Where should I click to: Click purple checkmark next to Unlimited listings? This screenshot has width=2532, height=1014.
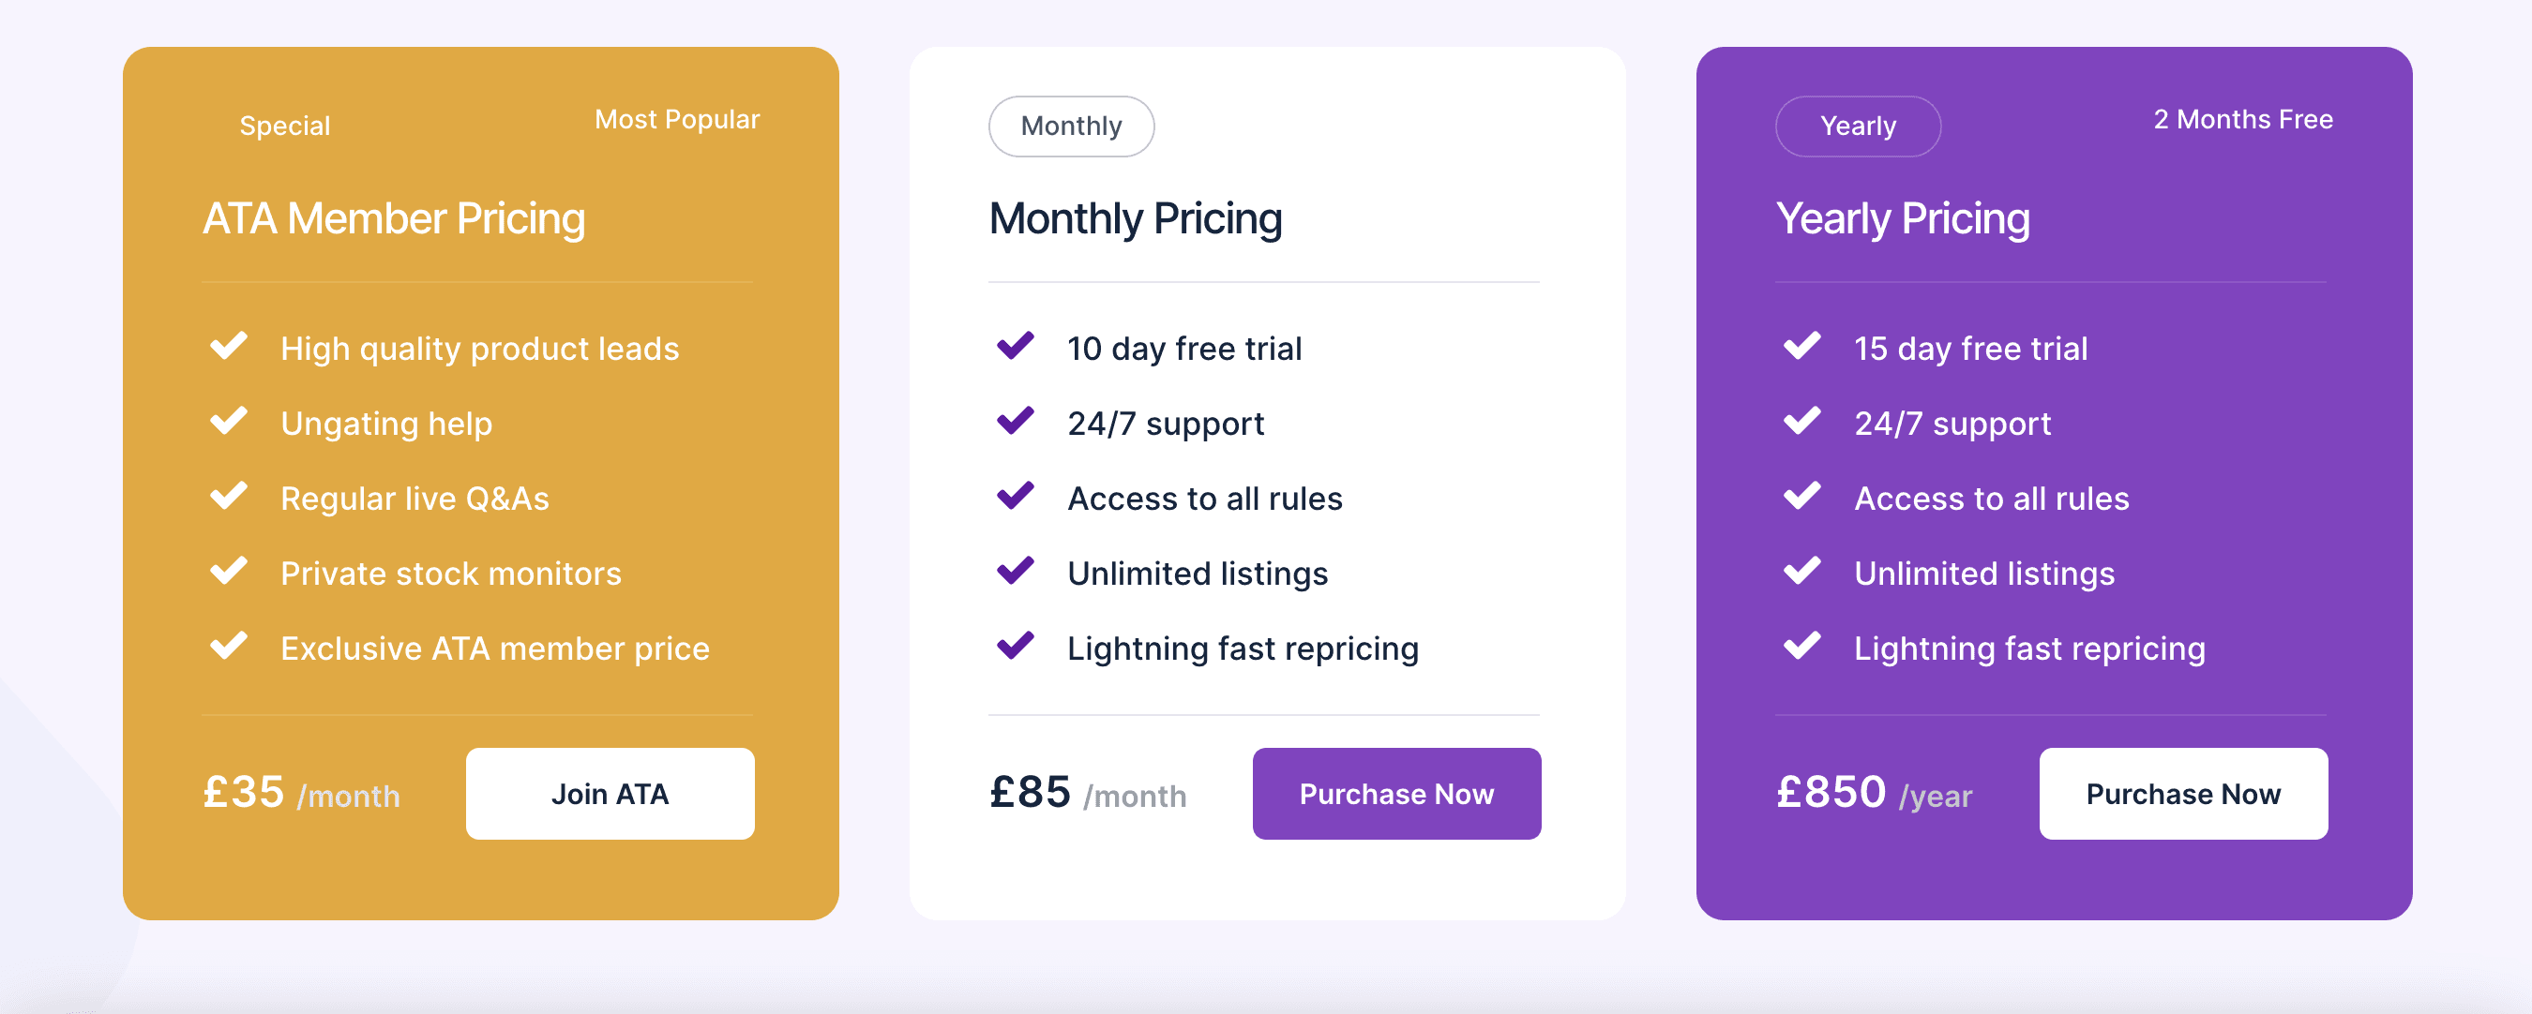(1016, 572)
